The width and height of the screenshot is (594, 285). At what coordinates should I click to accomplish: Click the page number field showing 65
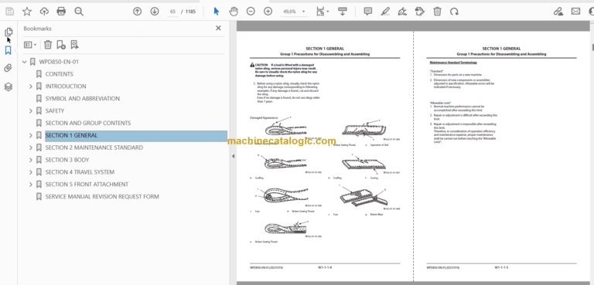(172, 12)
